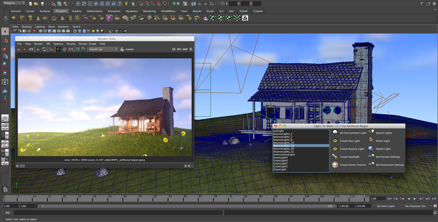Display alpha channel in Render View
Image resolution: width=438 pixels, height=222 pixels.
click(65, 49)
